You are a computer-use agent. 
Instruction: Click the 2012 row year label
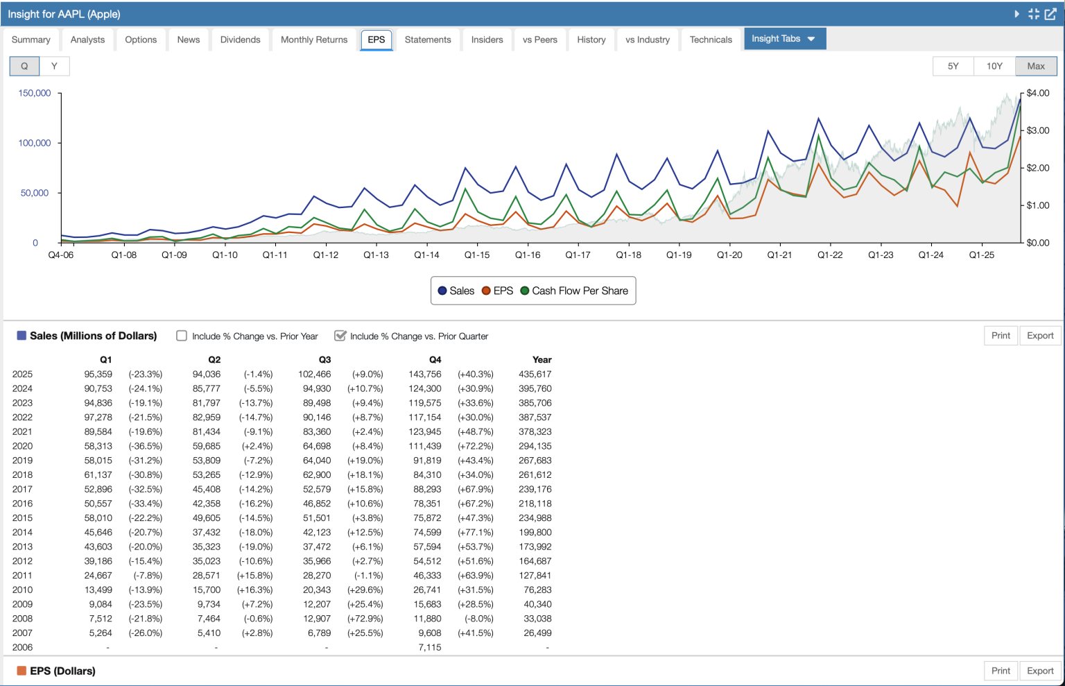point(22,561)
